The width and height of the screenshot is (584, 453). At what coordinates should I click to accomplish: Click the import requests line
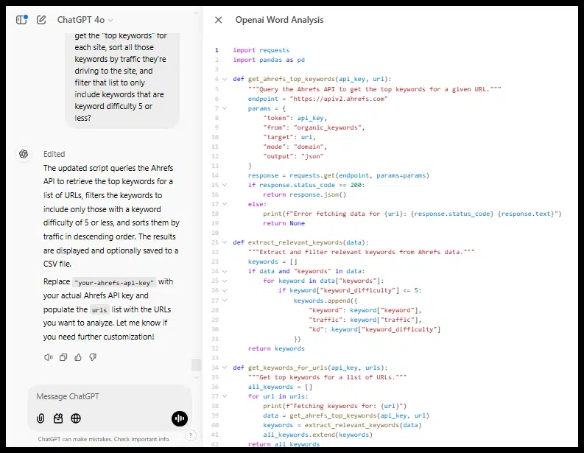tap(261, 50)
